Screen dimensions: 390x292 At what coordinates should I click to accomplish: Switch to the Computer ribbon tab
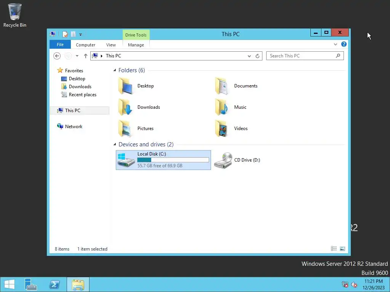pos(86,45)
